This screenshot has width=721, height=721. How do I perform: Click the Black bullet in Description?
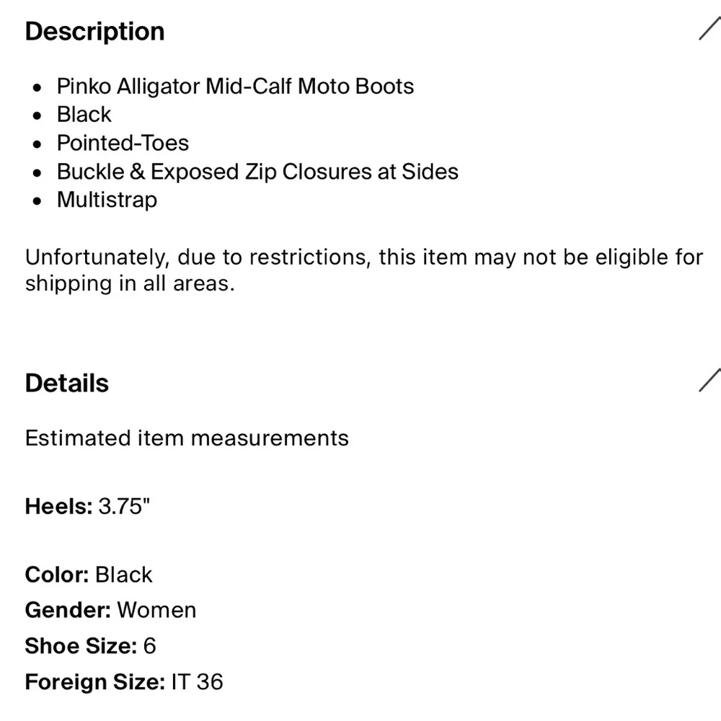(84, 115)
